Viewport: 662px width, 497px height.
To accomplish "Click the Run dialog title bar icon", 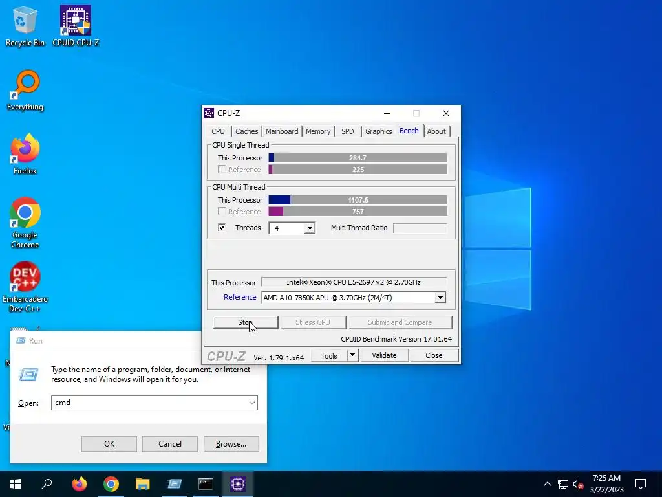I will tap(20, 340).
